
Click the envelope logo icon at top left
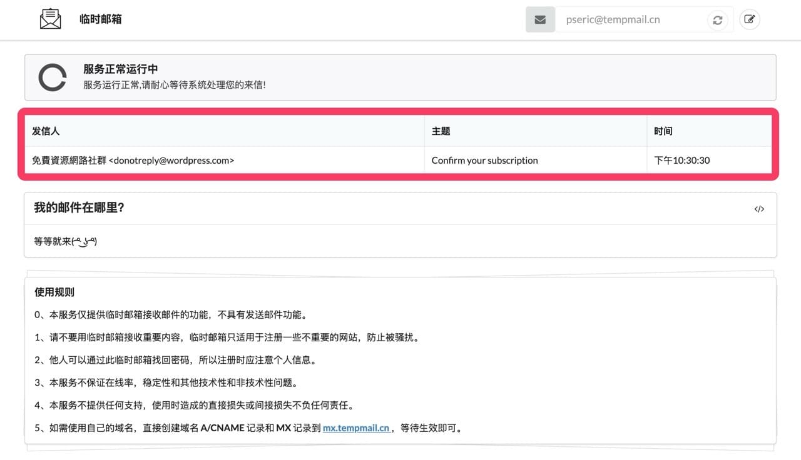(x=51, y=19)
